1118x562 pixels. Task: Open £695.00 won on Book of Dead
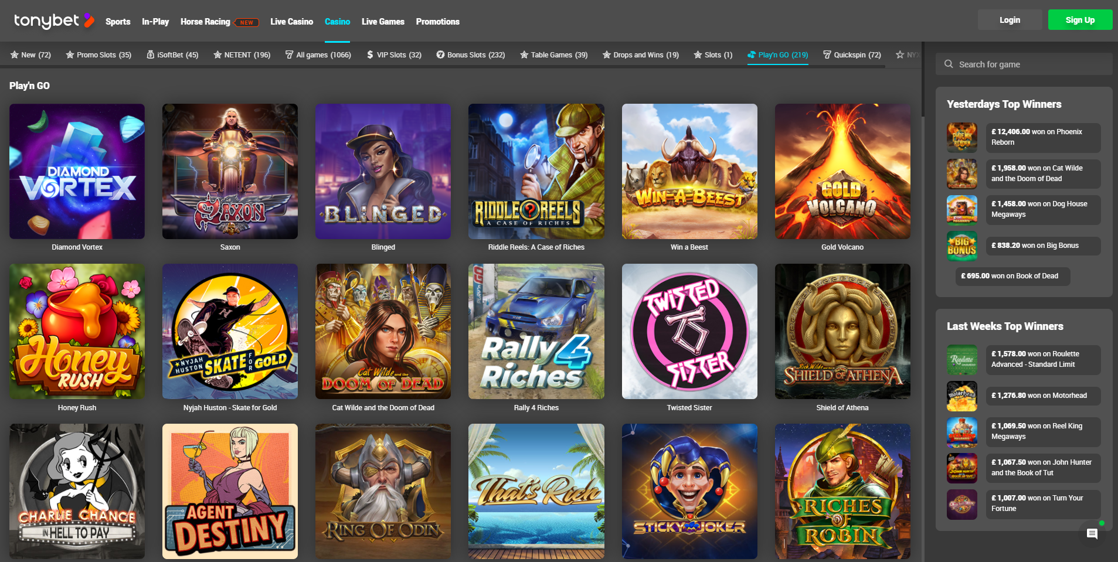coord(1012,276)
